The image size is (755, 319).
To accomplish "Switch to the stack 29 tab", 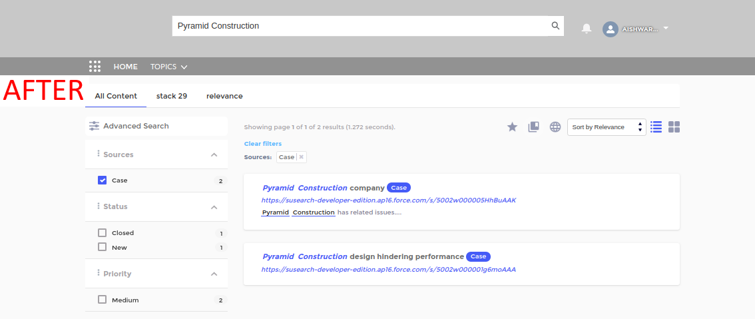I will click(172, 96).
